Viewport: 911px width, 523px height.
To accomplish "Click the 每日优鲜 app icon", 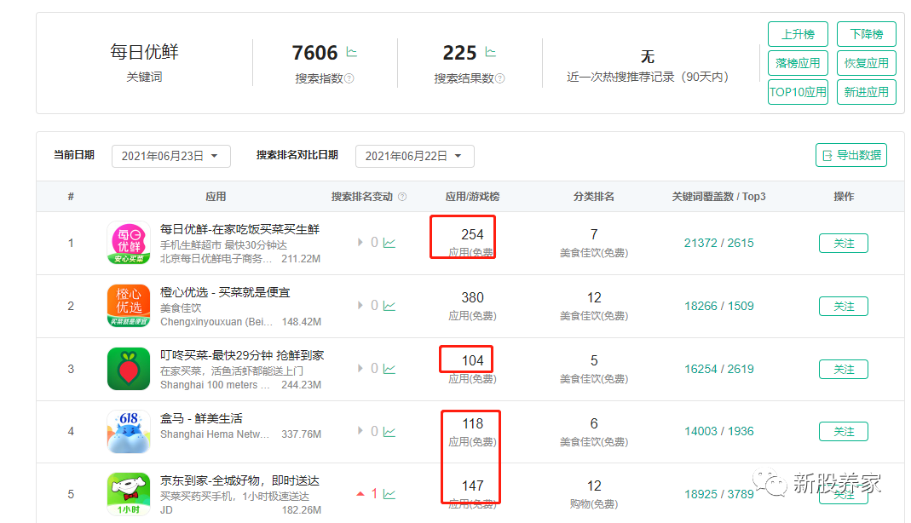I will point(129,244).
